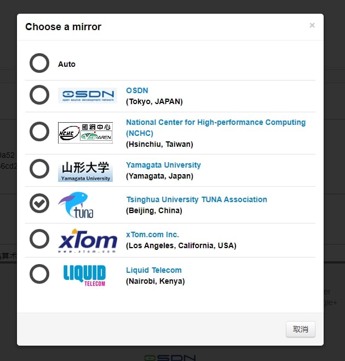345x361 pixels.
Task: Choose the Liquid Telecom Nairobi radio button
Action: pos(39,274)
